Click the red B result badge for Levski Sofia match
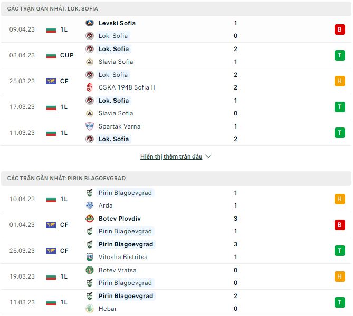353x316 pixels. pyautogui.click(x=339, y=29)
